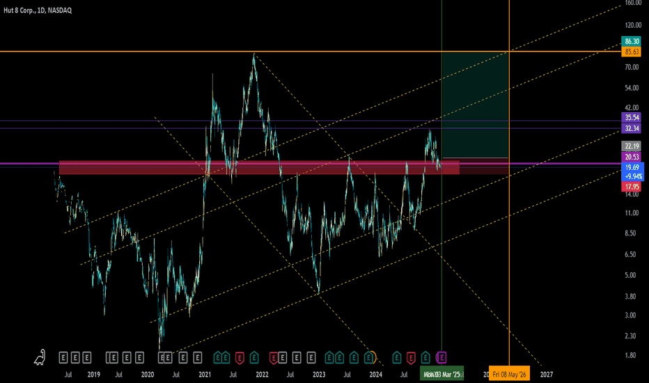Click green earnings marker between 2024 and Jul 2024
This screenshot has width=649, height=383.
click(x=396, y=357)
